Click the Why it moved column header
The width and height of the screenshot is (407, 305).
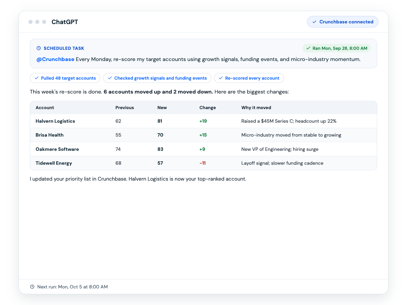[256, 108]
